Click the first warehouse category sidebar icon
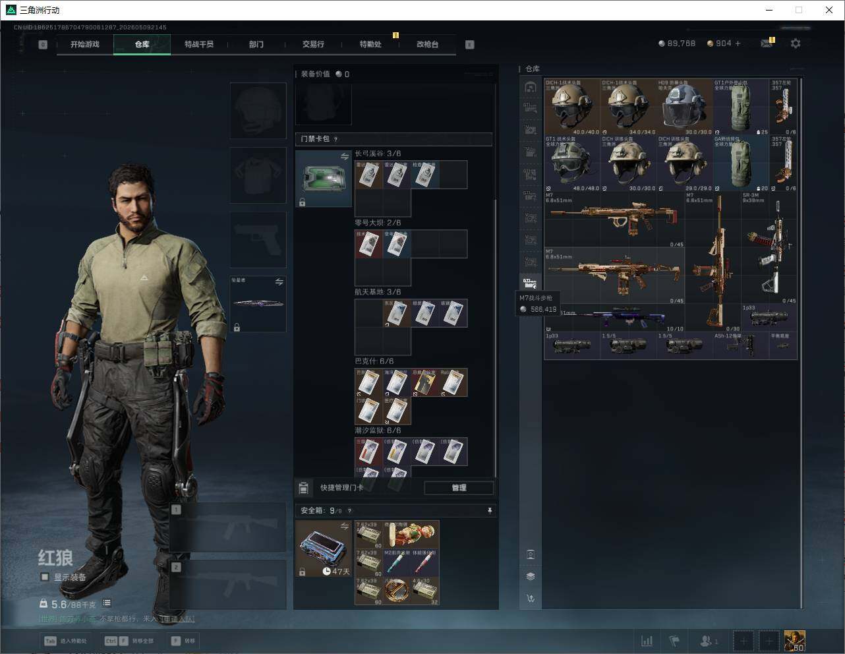Viewport: 845px width, 654px height. 530,87
